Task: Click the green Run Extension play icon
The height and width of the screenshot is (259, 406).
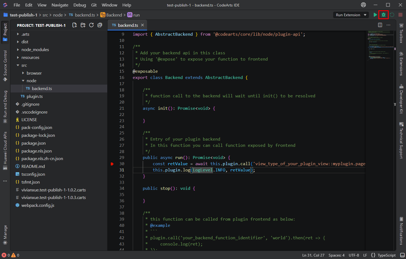Action: (375, 15)
